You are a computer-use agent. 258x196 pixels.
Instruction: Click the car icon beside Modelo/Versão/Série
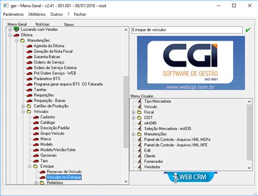click(36, 150)
